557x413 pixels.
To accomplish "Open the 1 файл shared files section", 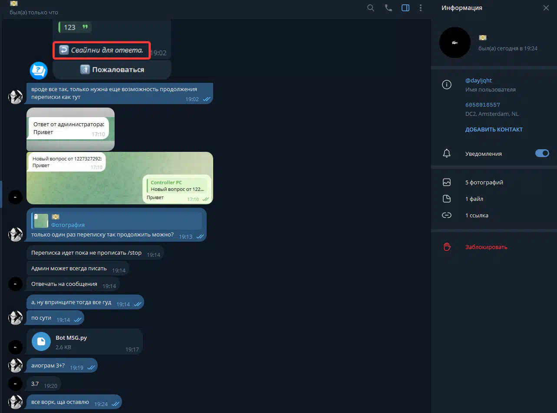I will 474,199.
